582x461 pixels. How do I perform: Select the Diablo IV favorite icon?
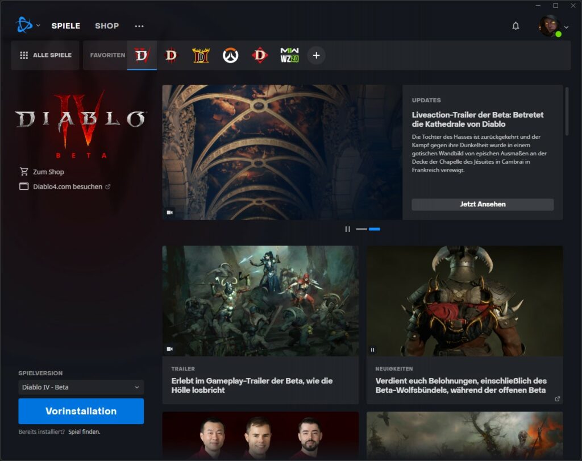point(142,55)
